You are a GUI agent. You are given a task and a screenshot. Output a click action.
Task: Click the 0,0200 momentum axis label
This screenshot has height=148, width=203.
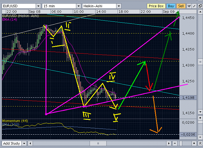tap(188, 122)
